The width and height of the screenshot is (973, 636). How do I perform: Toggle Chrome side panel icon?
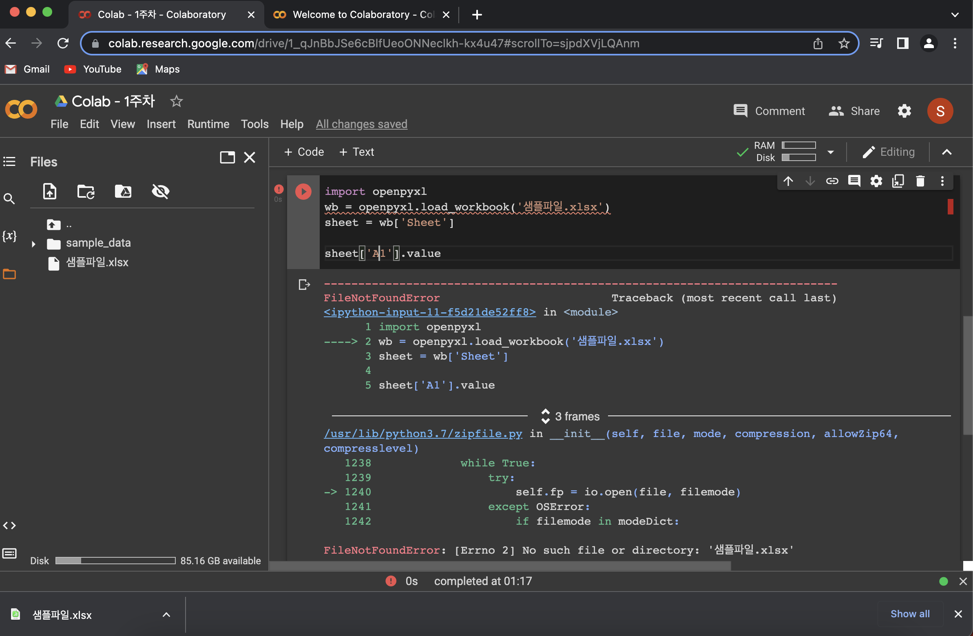click(x=902, y=43)
